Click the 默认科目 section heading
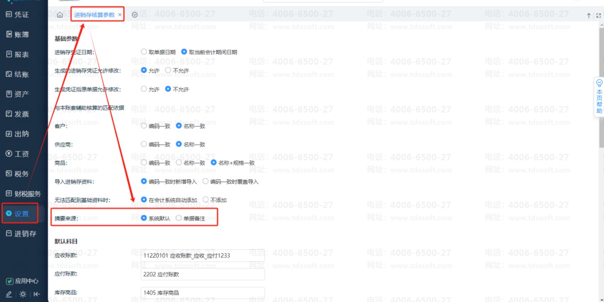 [66, 241]
